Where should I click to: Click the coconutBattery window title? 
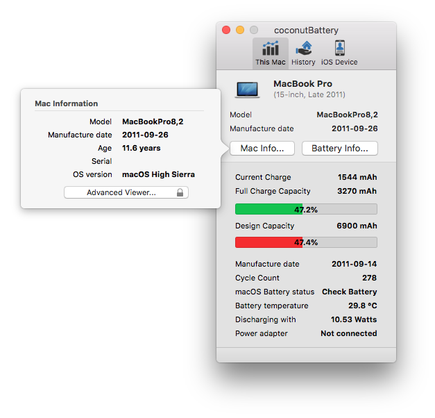click(306, 30)
